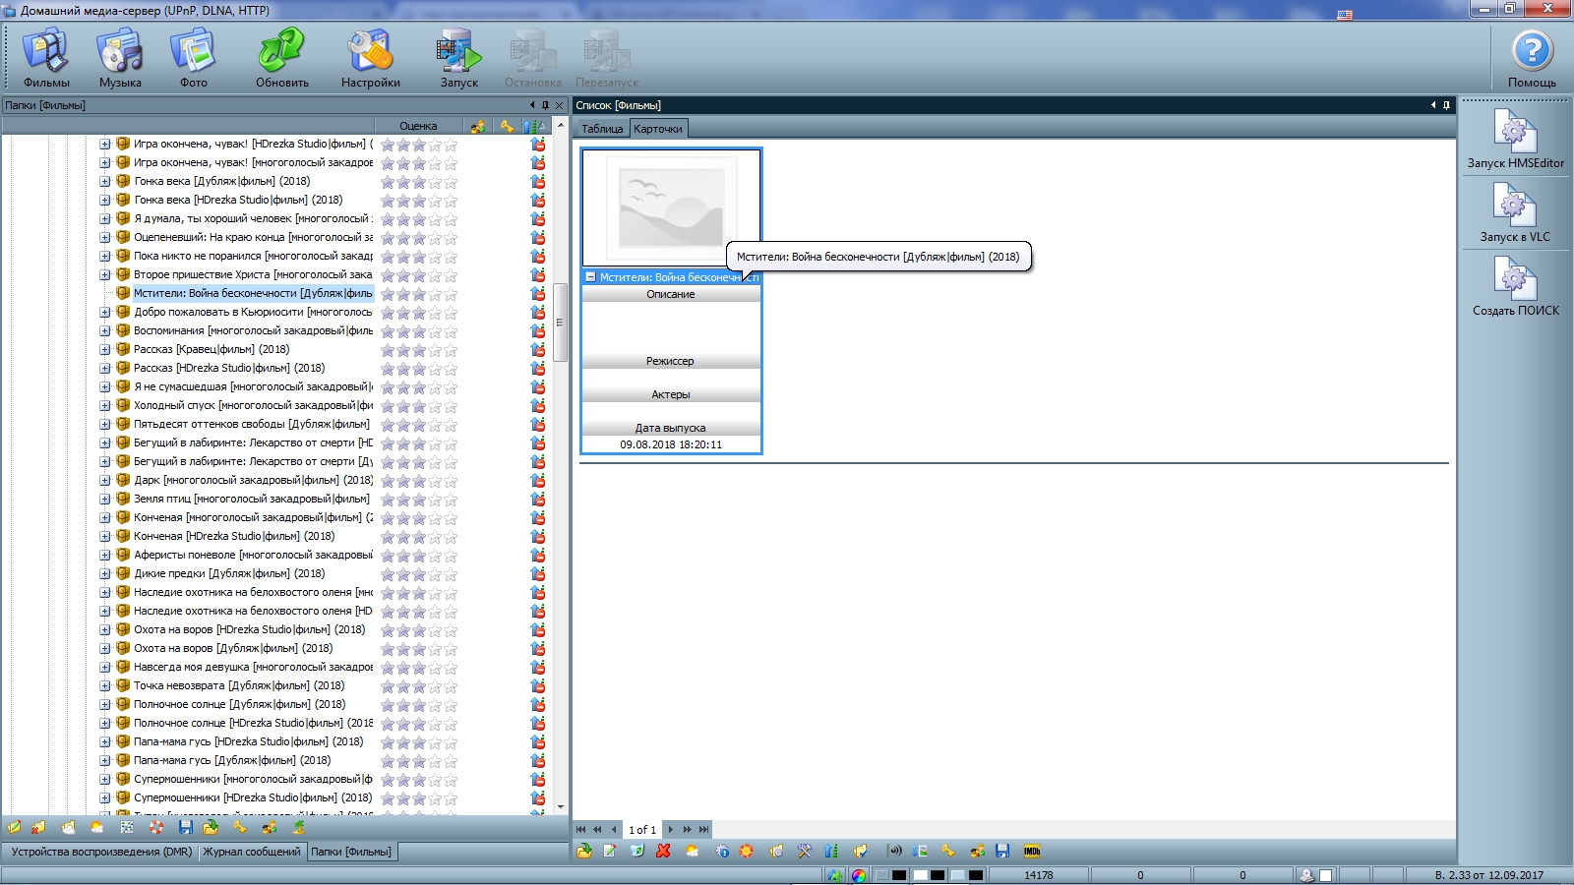Open Настройки (Settings)
This screenshot has width=1574, height=885.
370,57
